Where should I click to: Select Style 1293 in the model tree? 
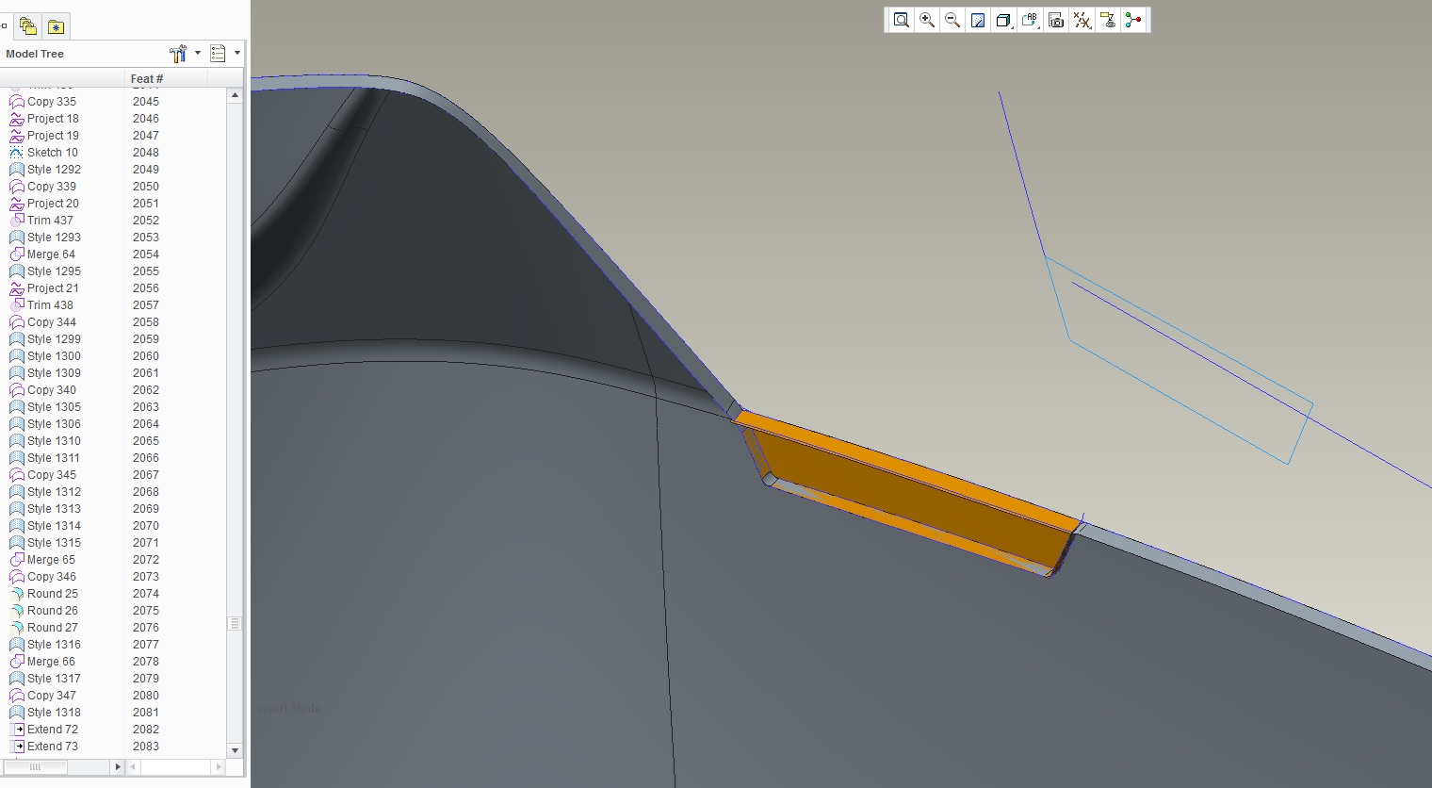(54, 238)
